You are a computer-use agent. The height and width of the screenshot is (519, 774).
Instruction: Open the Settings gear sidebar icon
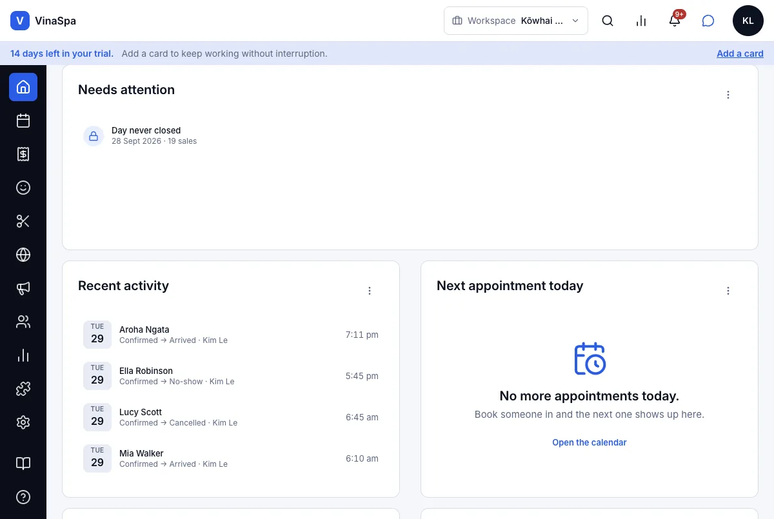pyautogui.click(x=23, y=422)
